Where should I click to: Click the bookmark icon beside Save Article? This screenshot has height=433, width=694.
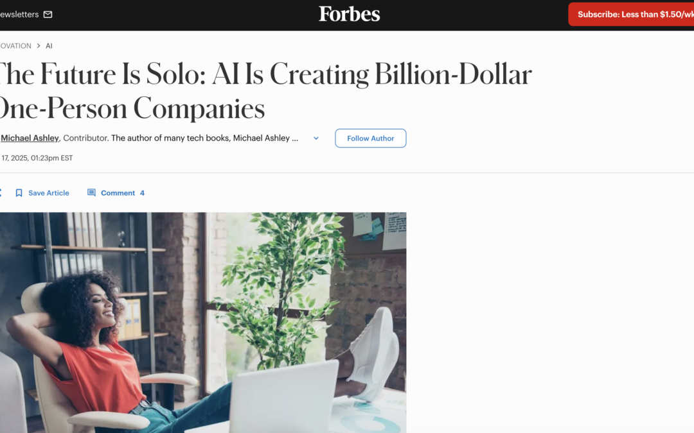(x=19, y=192)
